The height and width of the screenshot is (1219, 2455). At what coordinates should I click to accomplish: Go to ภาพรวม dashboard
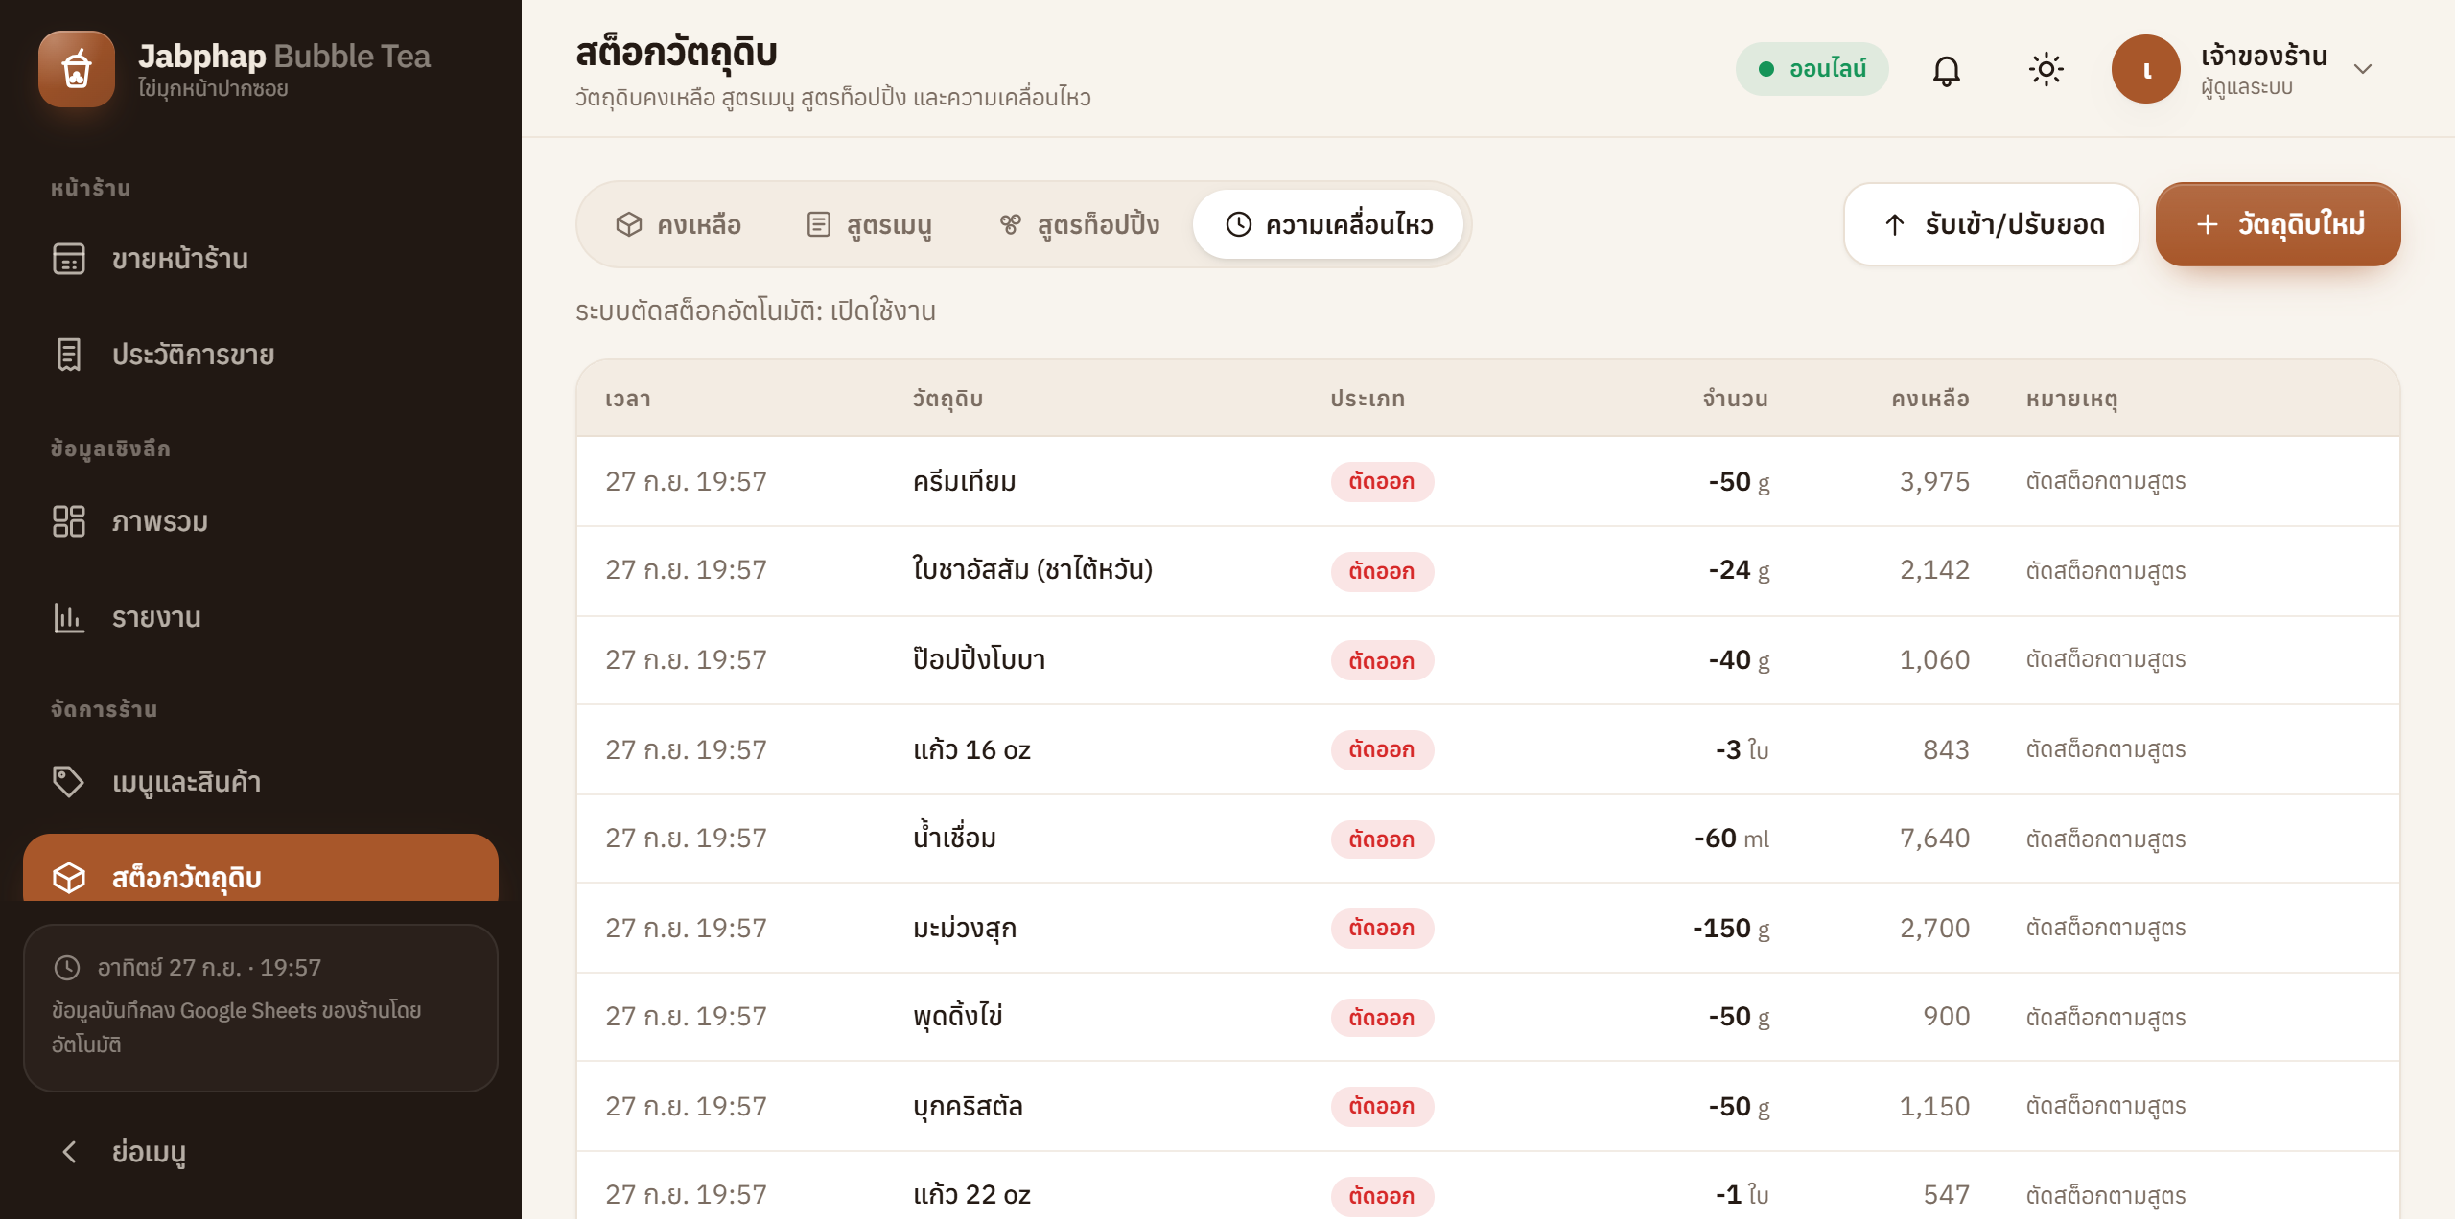coord(261,521)
